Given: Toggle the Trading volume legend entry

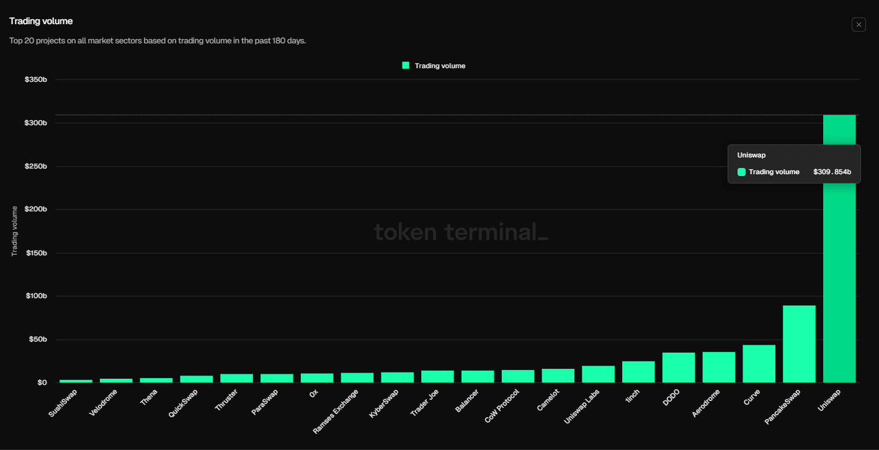Looking at the screenshot, I should pos(434,65).
